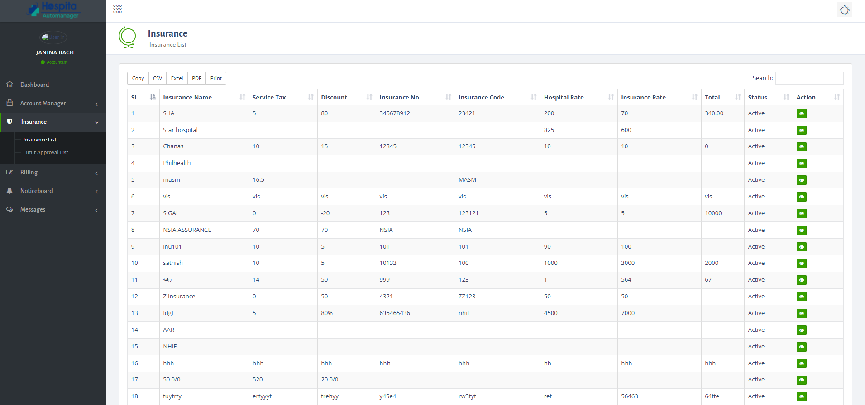Image resolution: width=865 pixels, height=405 pixels.
Task: Click the insurance globe header icon
Action: pos(128,38)
